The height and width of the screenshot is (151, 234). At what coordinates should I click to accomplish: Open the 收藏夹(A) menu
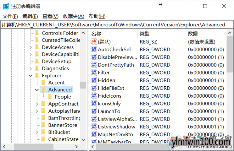point(73,16)
